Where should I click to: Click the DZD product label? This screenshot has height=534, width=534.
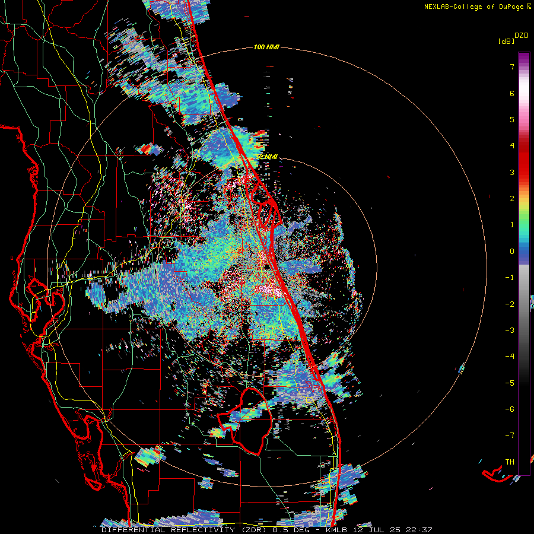pos(522,36)
